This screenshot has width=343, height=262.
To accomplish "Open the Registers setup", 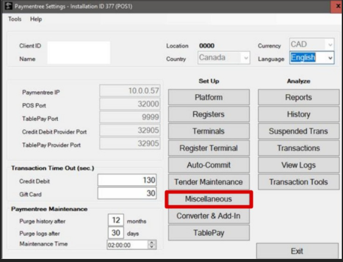I will pyautogui.click(x=209, y=114).
